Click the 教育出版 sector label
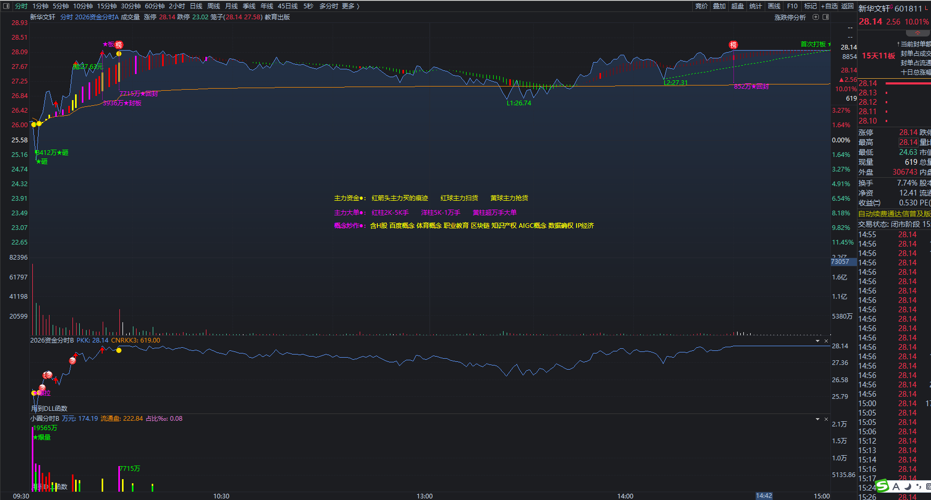Image resolution: width=931 pixels, height=500 pixels. (277, 17)
